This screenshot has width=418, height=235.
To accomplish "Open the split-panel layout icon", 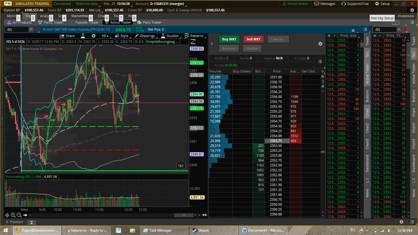I will [395, 22].
